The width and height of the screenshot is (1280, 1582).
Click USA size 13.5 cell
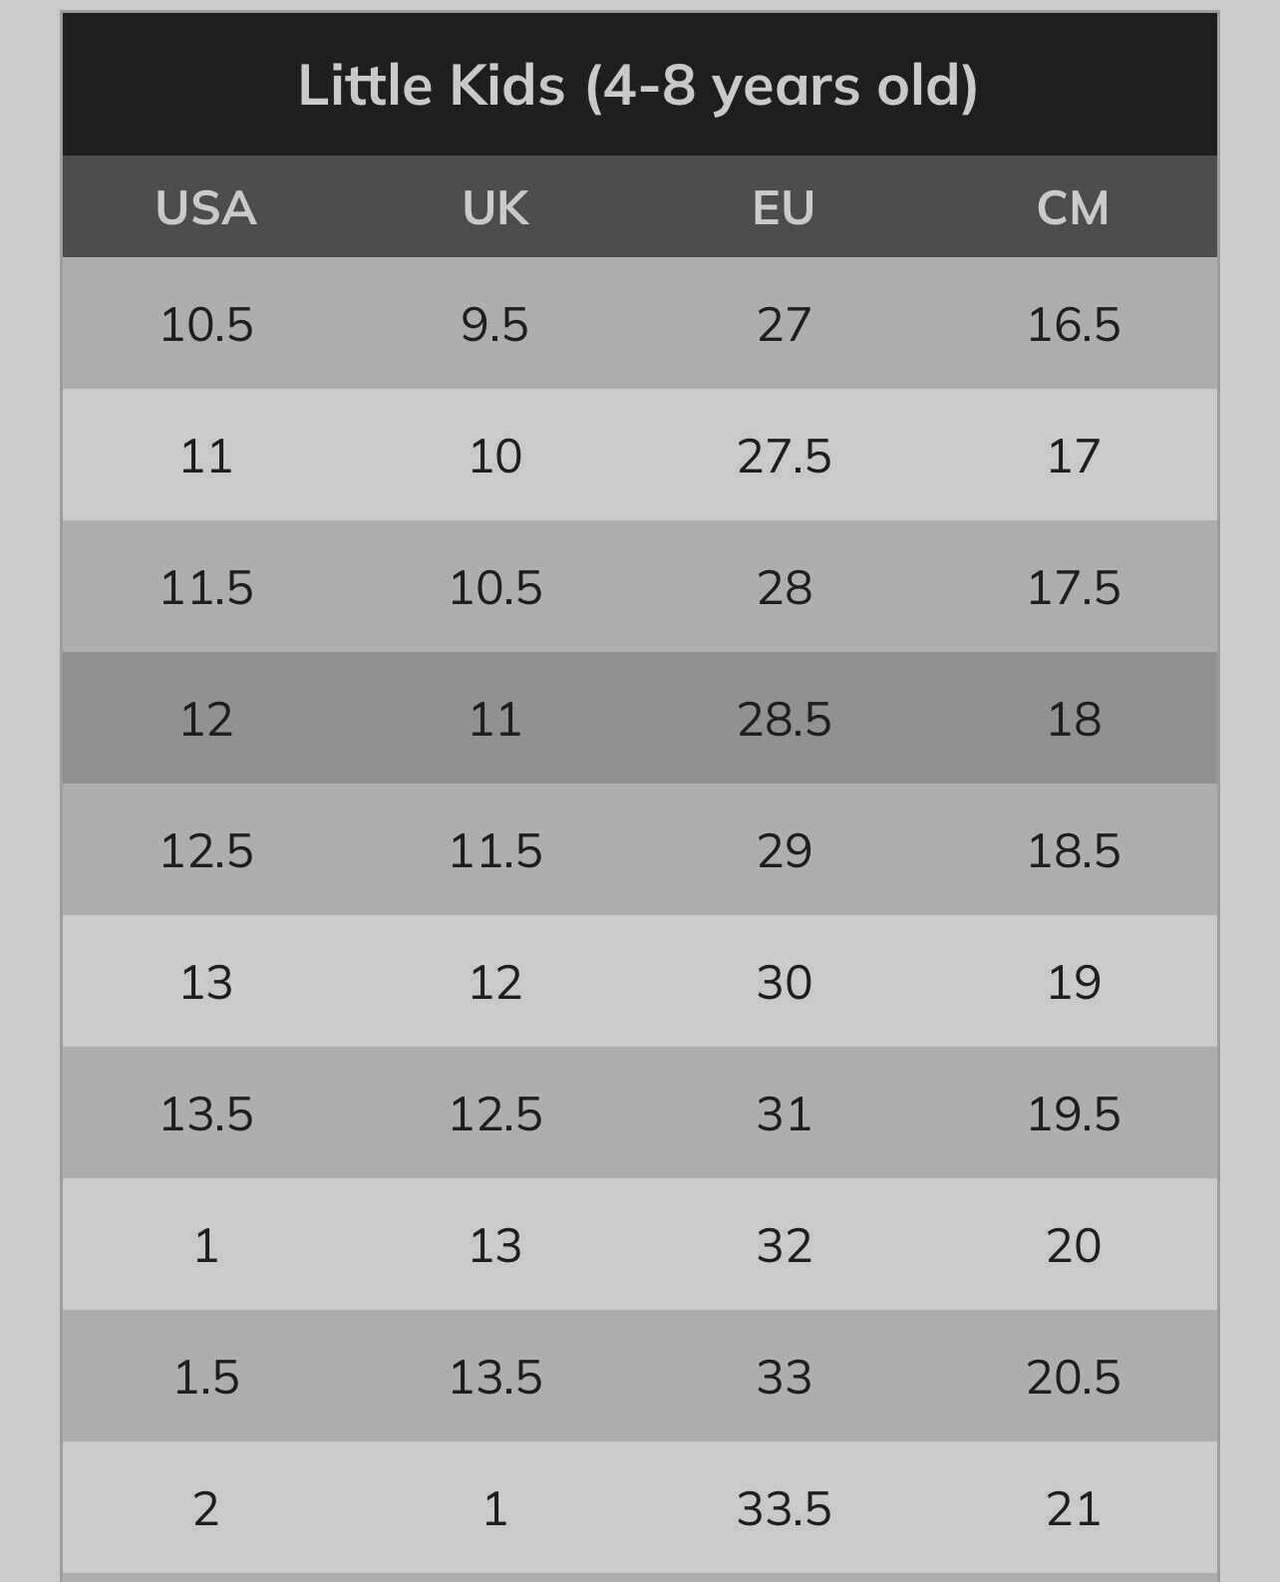[x=206, y=1113]
